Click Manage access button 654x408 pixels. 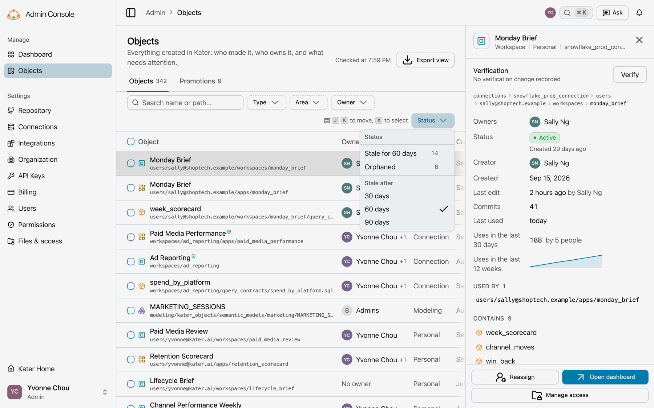(560, 395)
